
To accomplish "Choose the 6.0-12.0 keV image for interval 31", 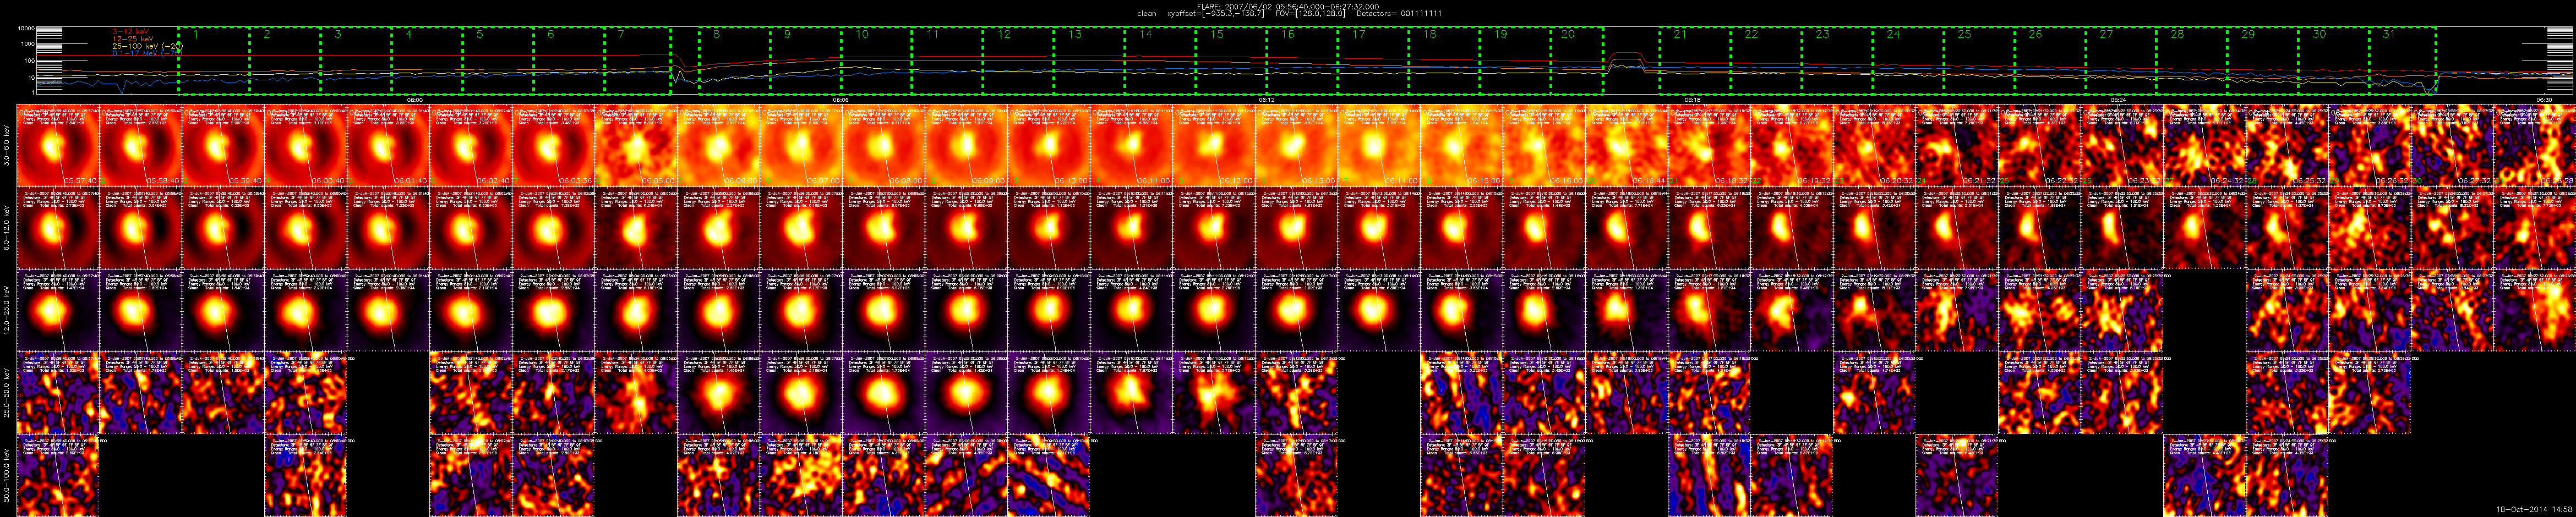I will coord(2535,229).
